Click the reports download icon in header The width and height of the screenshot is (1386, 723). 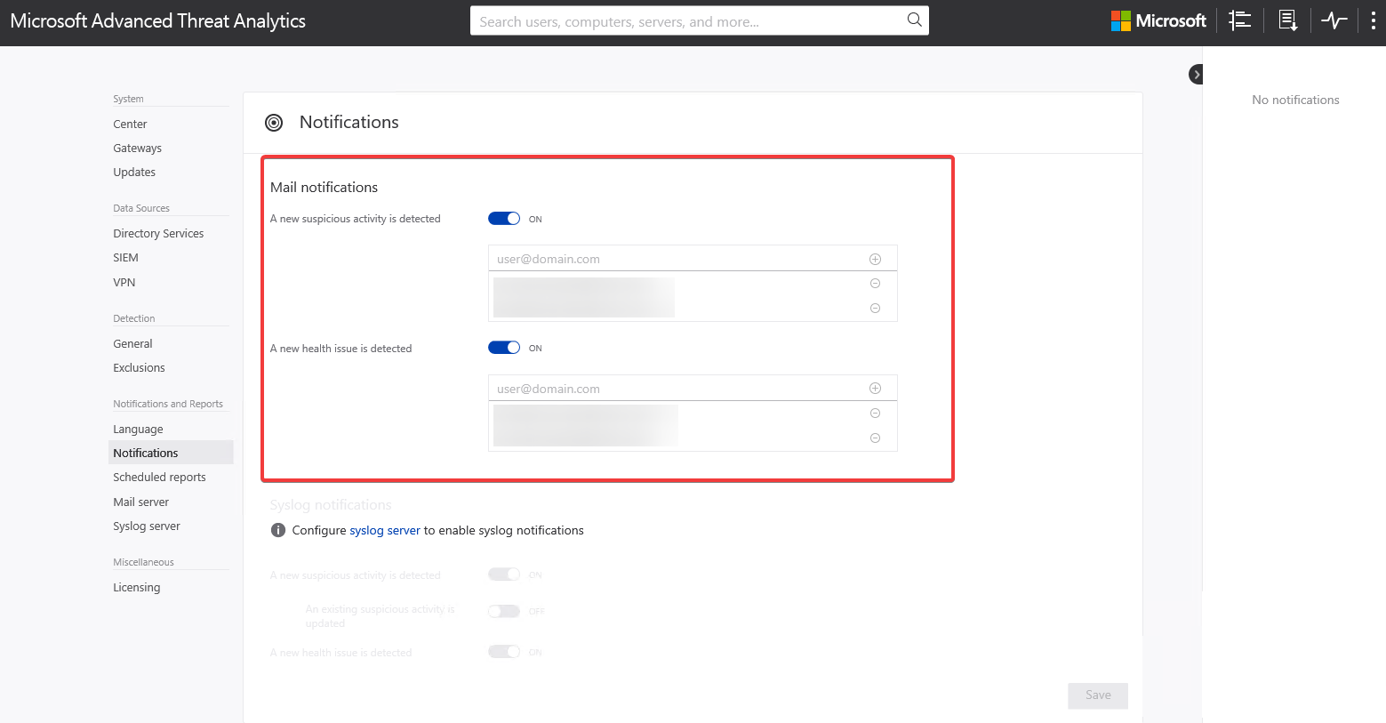pyautogui.click(x=1287, y=20)
